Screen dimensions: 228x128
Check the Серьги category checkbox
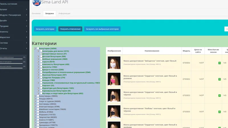pyautogui.click(x=41, y=61)
